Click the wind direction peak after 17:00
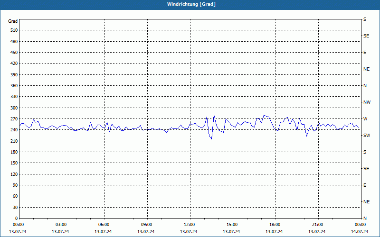380x237 pixels. [264, 115]
